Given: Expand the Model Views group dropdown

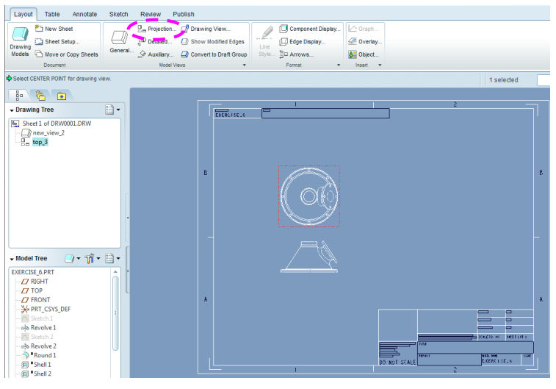Looking at the screenshot, I should [245, 65].
